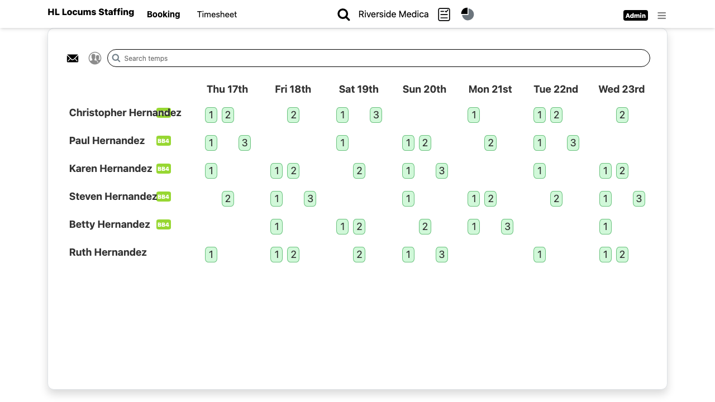
Task: Select Karen's Thu 17th shift 1
Action: [211, 171]
